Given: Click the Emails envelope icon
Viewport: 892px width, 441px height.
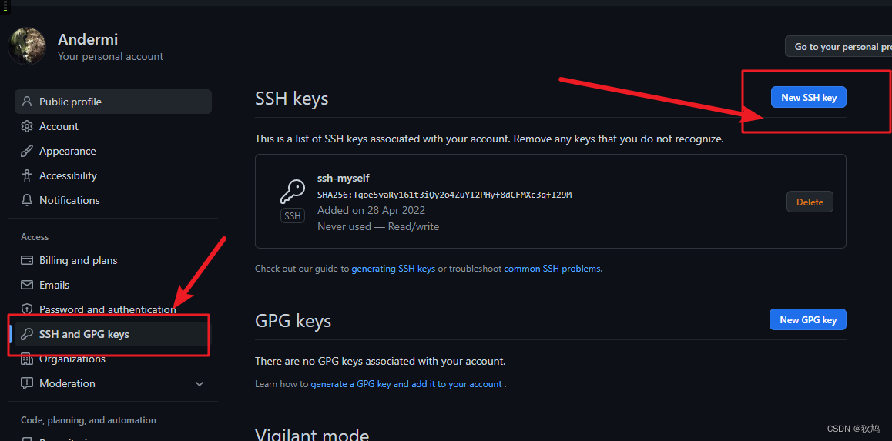Looking at the screenshot, I should [x=27, y=285].
